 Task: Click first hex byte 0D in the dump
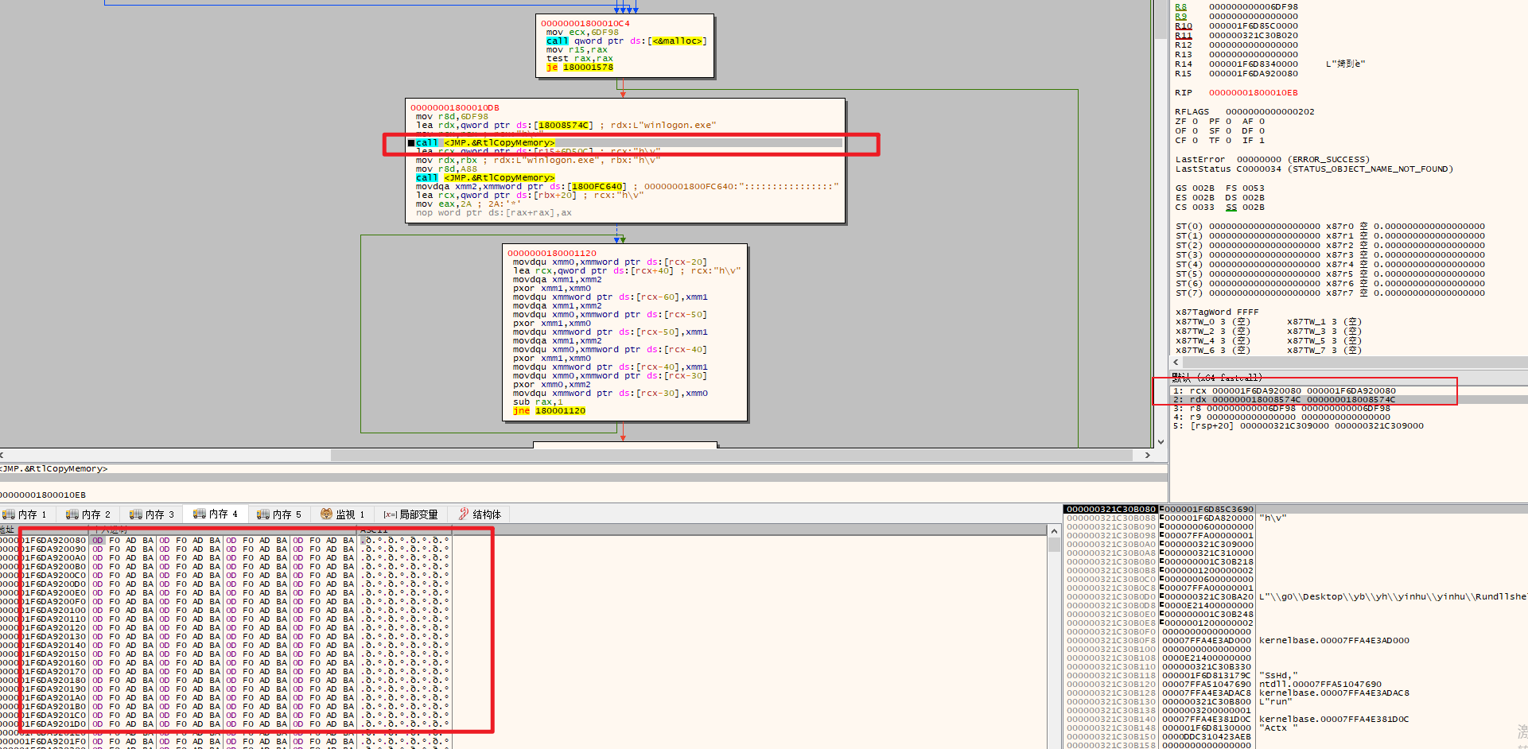(x=98, y=541)
